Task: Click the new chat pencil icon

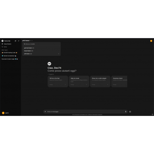Action: tap(15, 41)
